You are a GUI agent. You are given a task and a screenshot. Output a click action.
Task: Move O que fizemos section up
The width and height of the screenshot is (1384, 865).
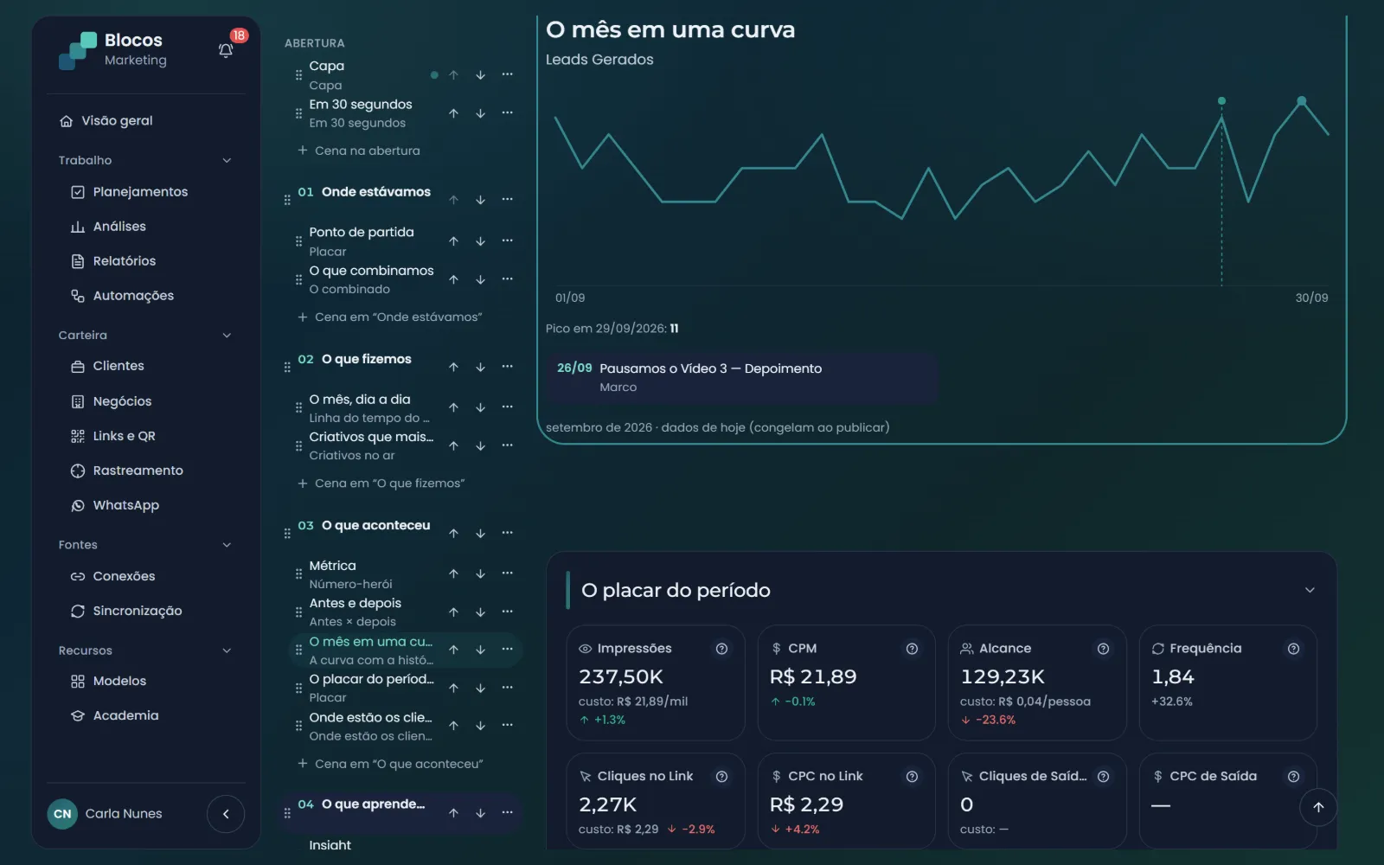coord(453,367)
